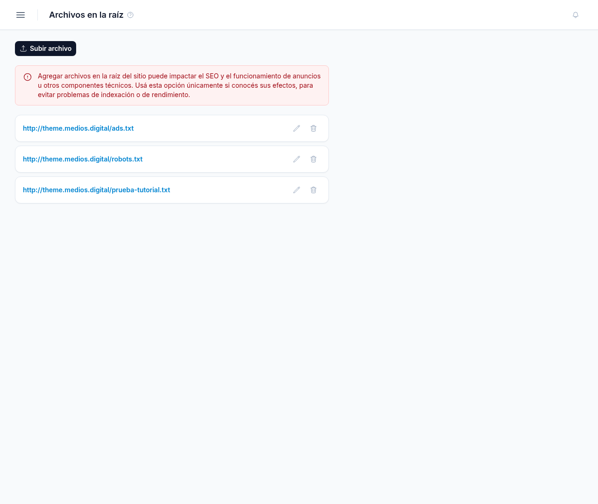This screenshot has width=598, height=504.
Task: Click the red SEO warning message text
Action: [x=179, y=85]
